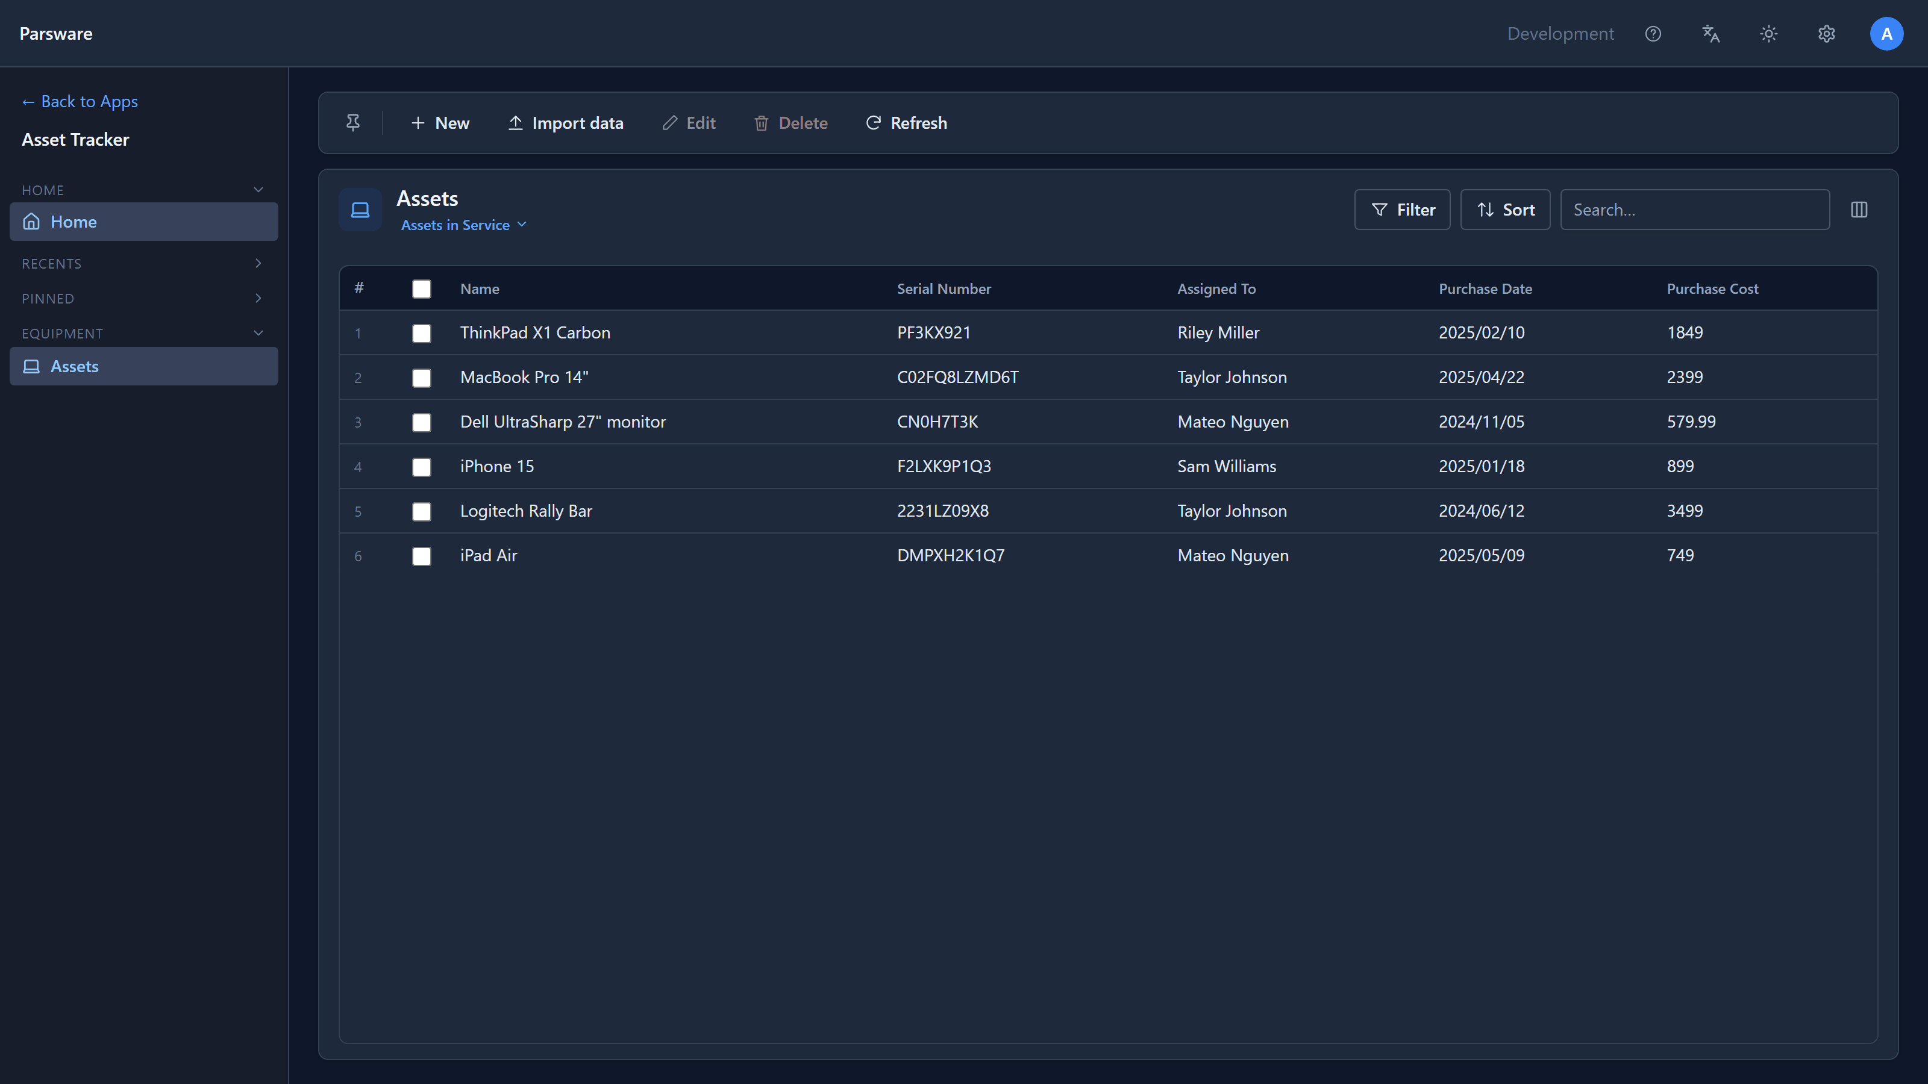Expand the PINNED sidebar section
This screenshot has height=1084, width=1928.
tap(144, 299)
